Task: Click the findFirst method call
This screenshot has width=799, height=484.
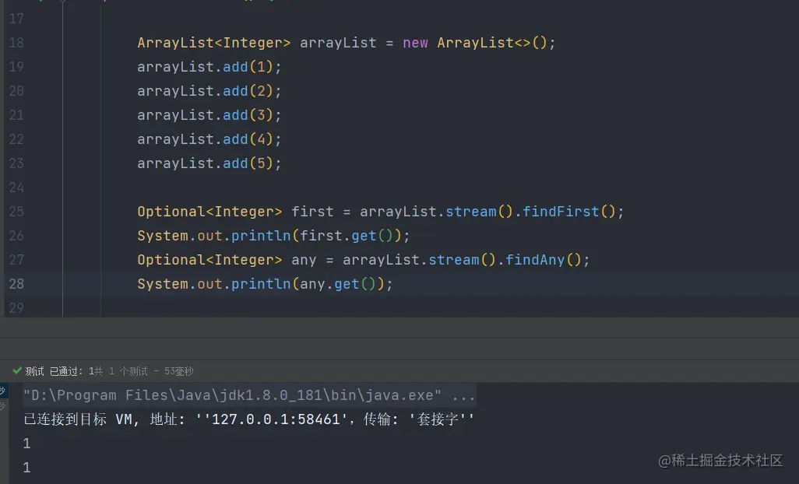Action: click(x=561, y=212)
